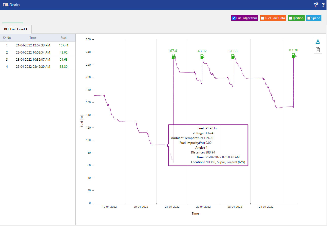This screenshot has width=327, height=226.
Task: Select row 25-04-2022 08:42:29 AM
Action: [x=38, y=66]
